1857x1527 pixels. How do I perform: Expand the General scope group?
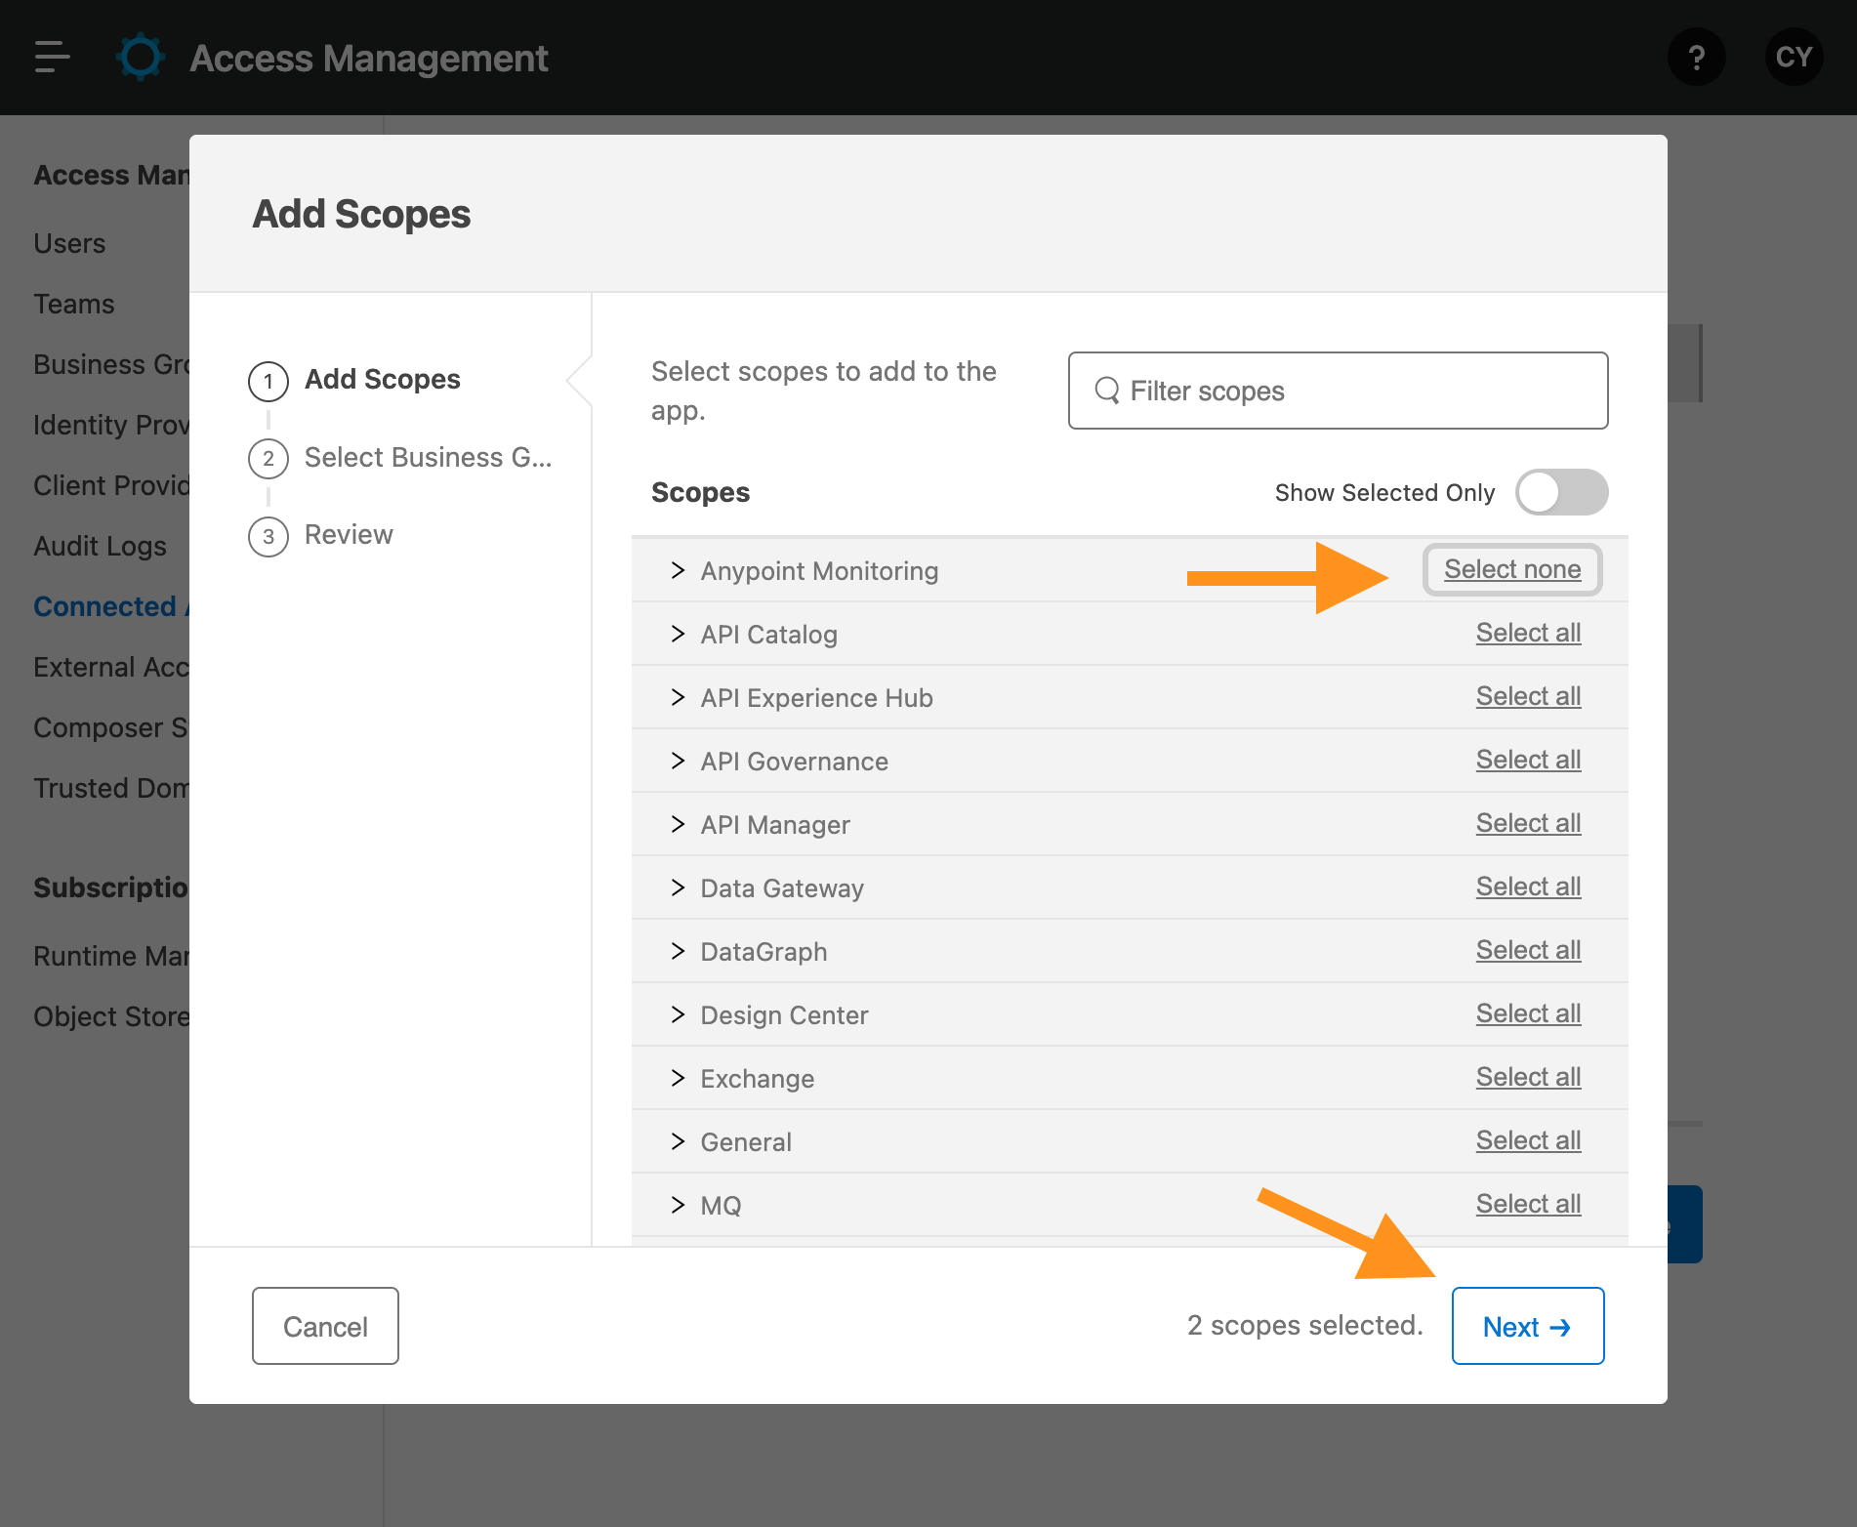pos(678,1141)
